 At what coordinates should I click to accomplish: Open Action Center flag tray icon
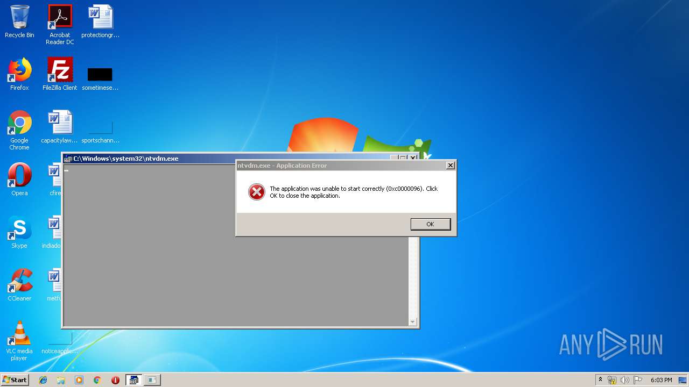click(638, 380)
